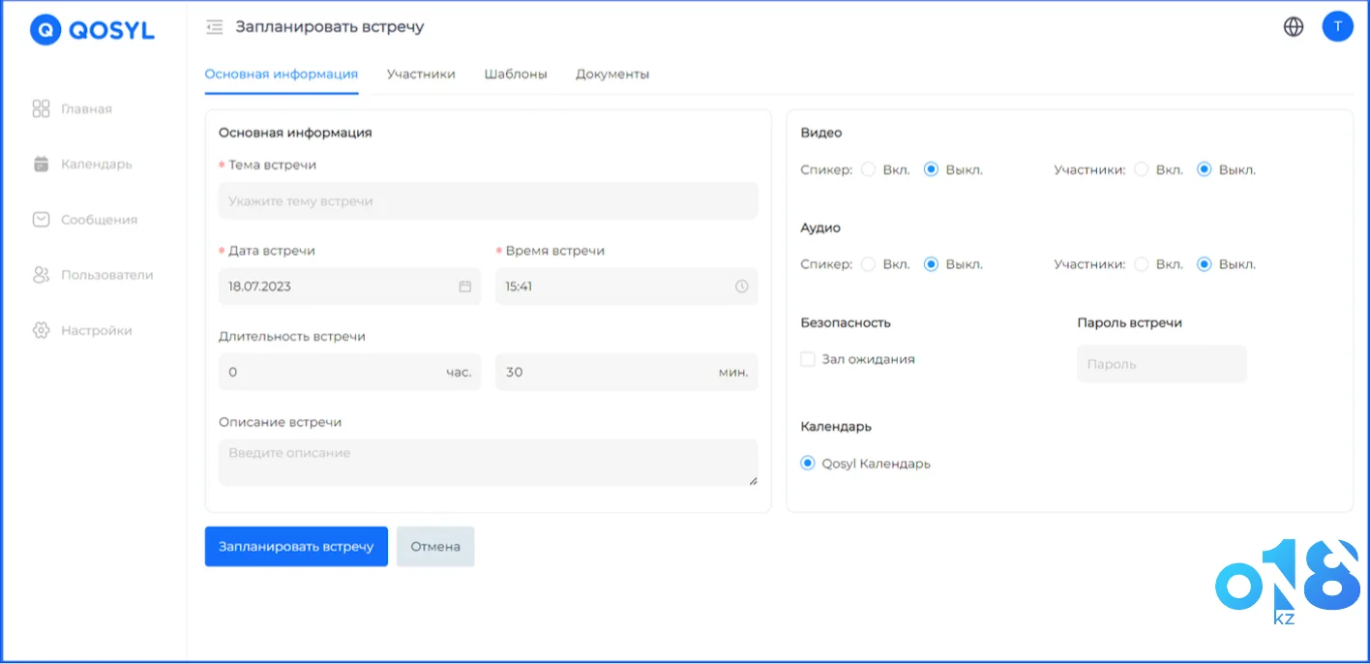Open the user avatar "T" menu
Viewport: 1370px width, 664px height.
click(1337, 27)
